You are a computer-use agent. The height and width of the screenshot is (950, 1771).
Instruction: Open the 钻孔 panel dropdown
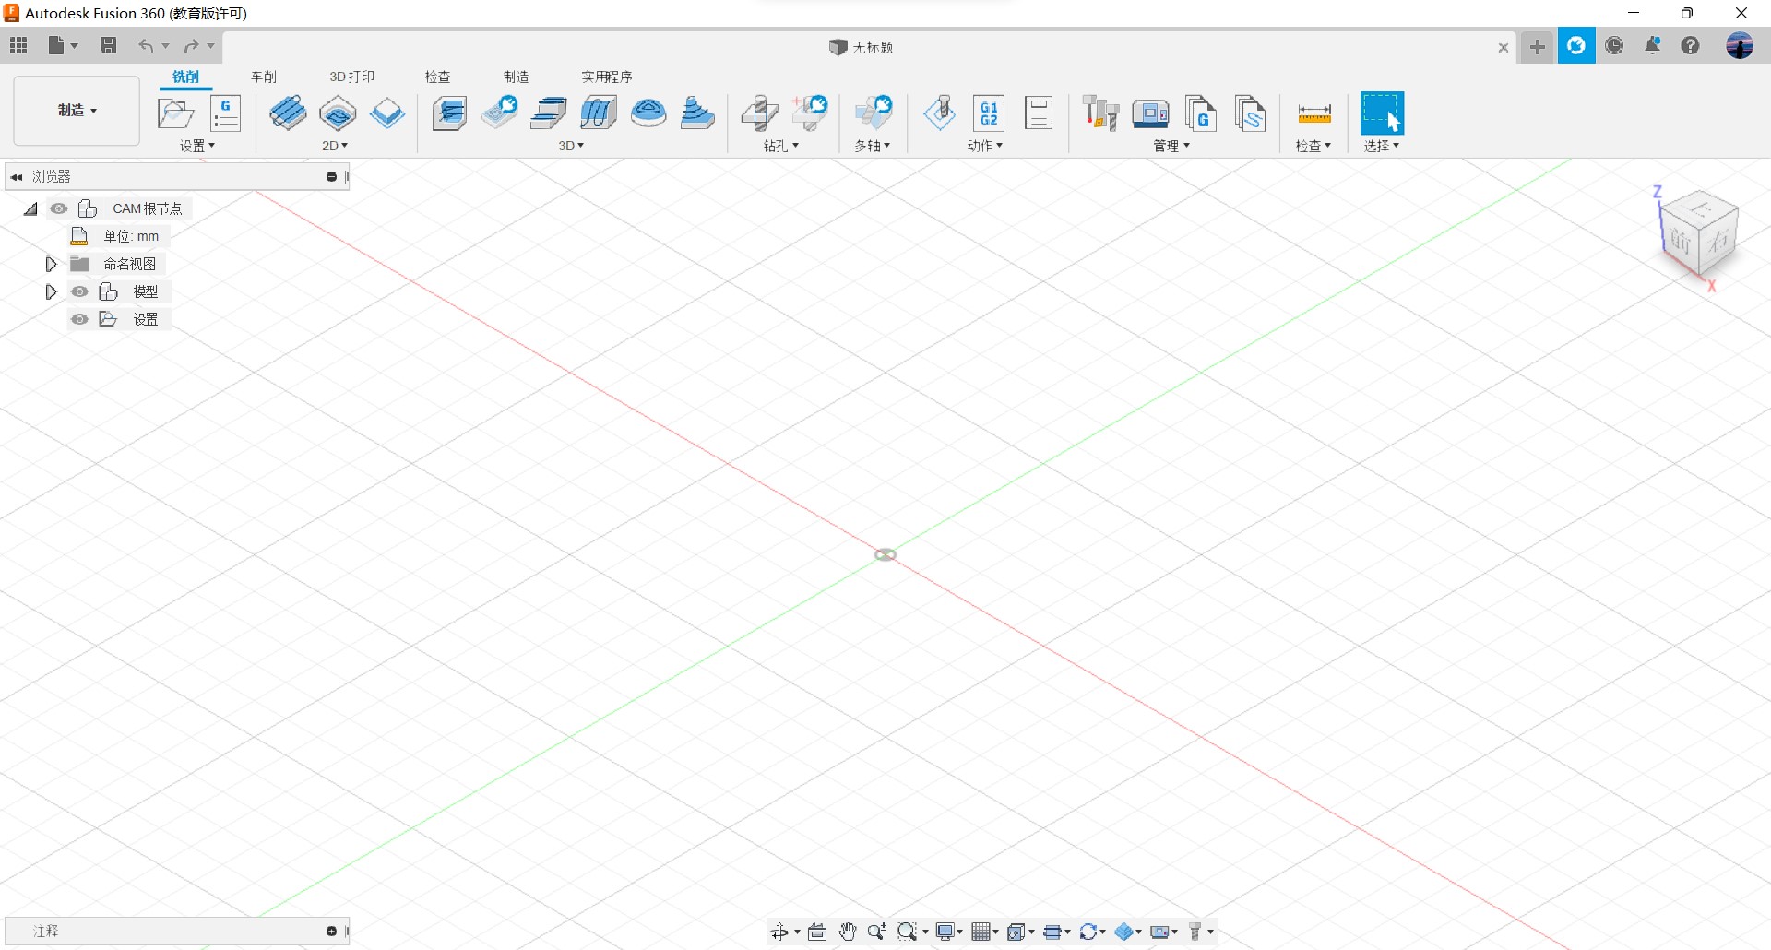[x=781, y=146]
